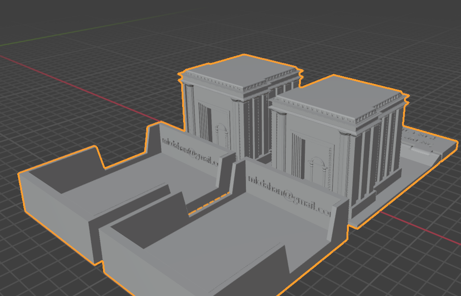The image size is (461, 296).
Task: Click the arched doorway of the right temple
Action: tap(317, 171)
